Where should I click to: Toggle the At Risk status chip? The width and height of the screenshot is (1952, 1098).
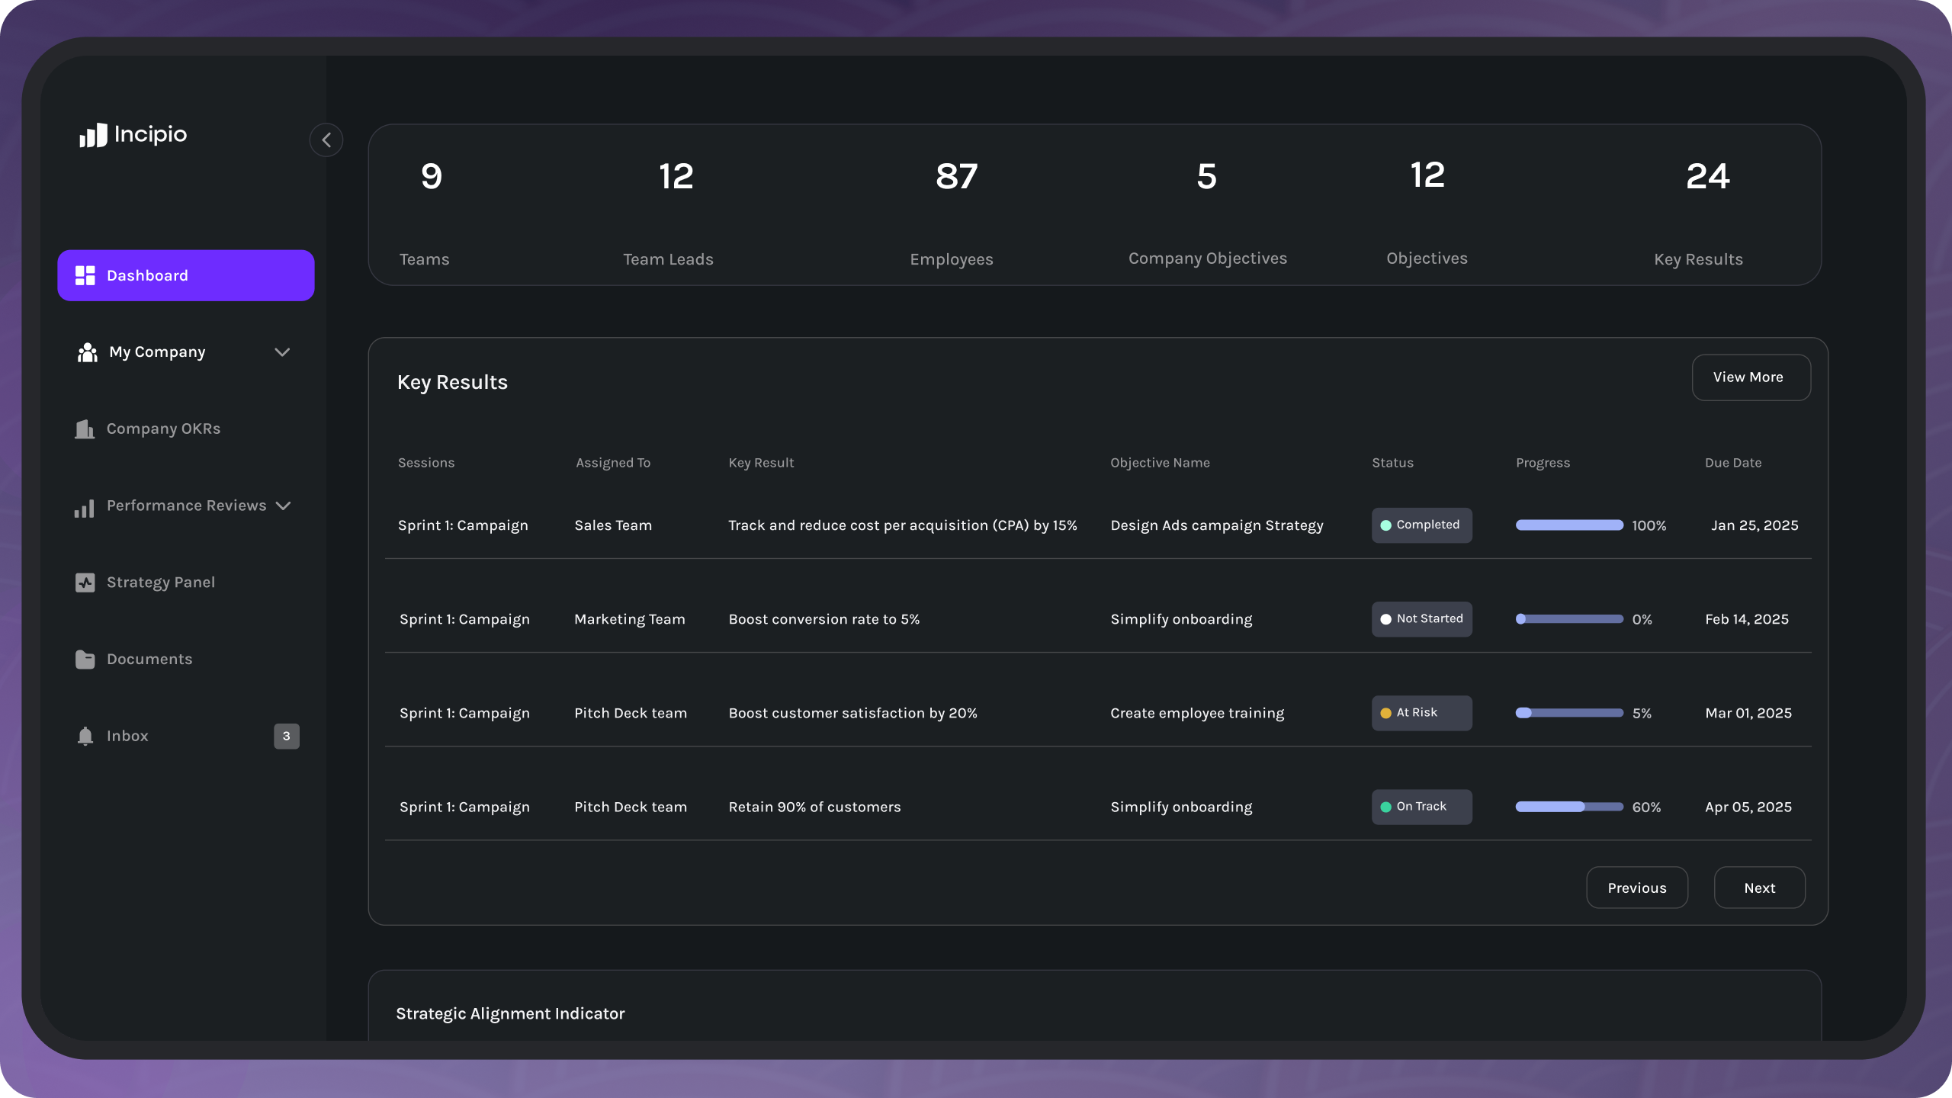(1421, 713)
